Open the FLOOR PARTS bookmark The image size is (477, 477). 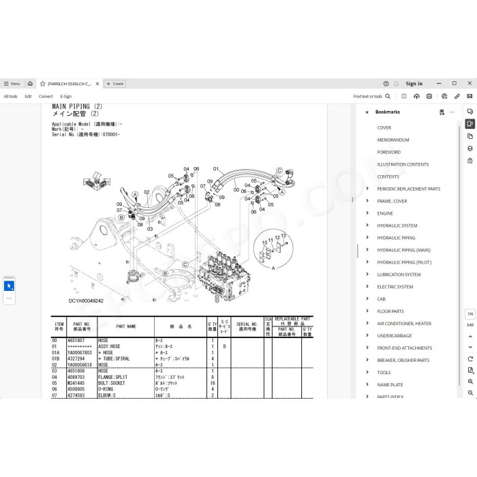click(x=390, y=311)
